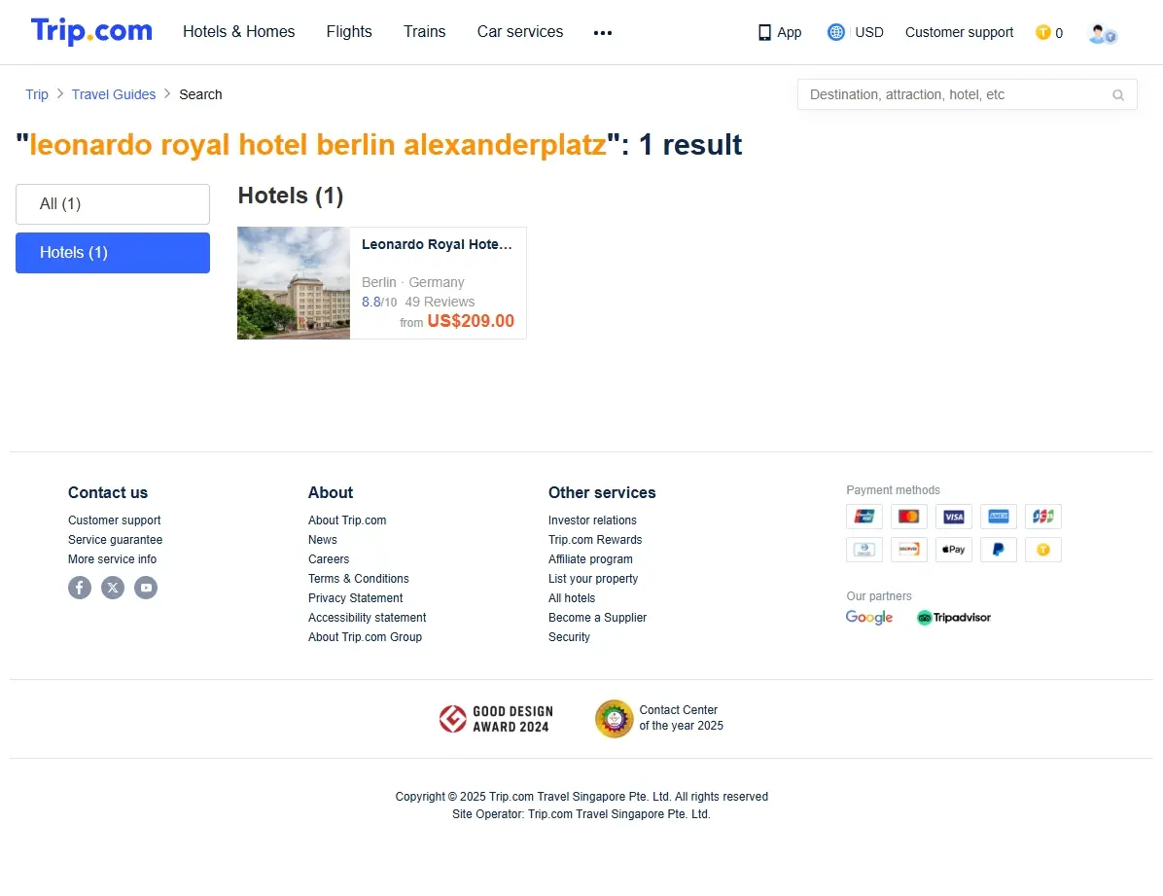Open Terms & Conditions link

[x=358, y=578]
